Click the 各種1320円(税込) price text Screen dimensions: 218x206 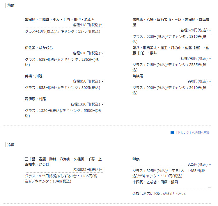(x=87, y=104)
